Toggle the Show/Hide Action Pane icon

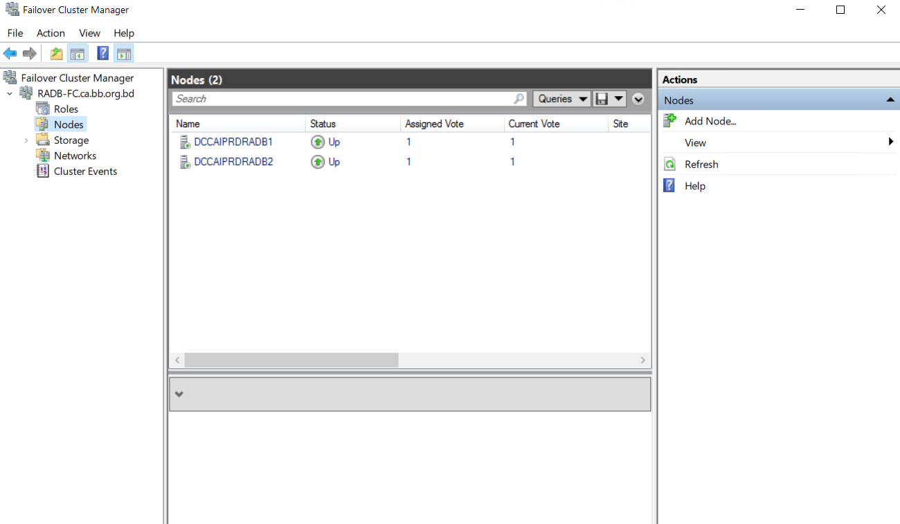[124, 53]
